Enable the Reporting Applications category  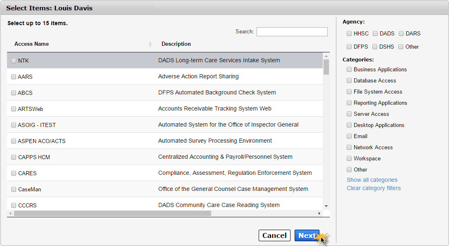(349, 103)
